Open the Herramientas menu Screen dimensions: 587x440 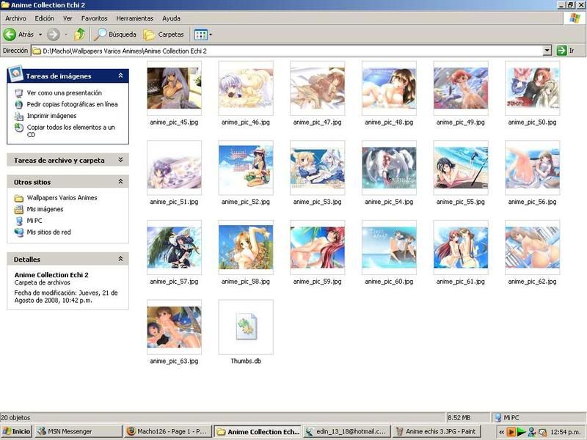135,18
